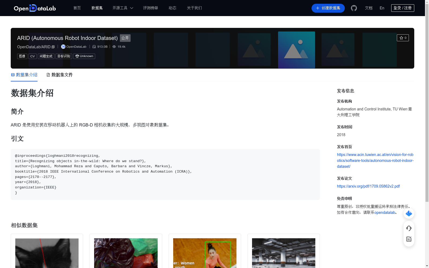Open the 动态 nav item
Image resolution: width=429 pixels, height=268 pixels.
coord(172,8)
